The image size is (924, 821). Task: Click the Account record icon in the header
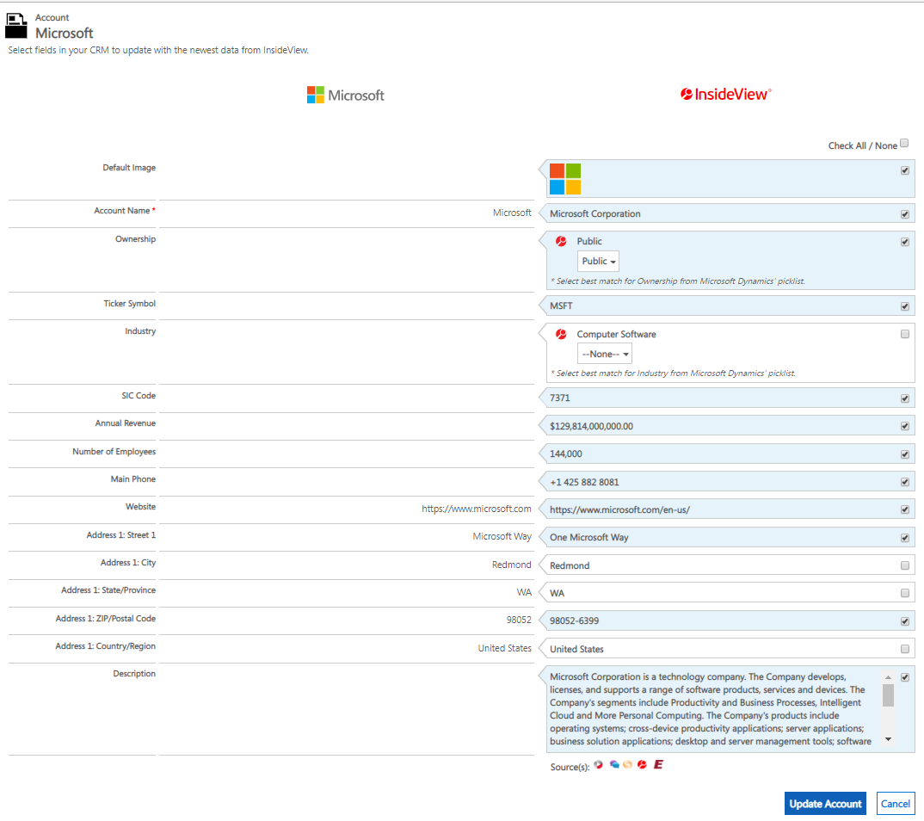16,26
